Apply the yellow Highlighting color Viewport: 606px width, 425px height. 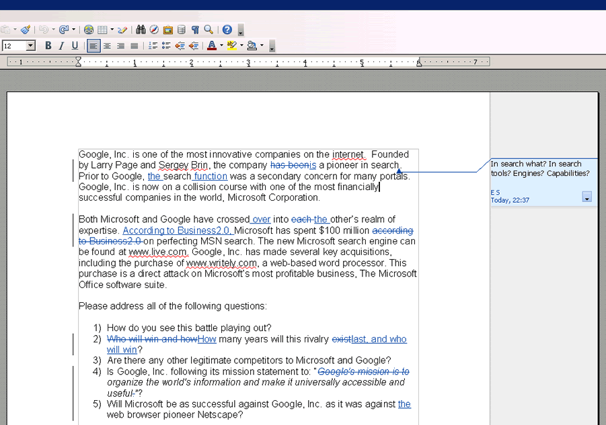232,46
